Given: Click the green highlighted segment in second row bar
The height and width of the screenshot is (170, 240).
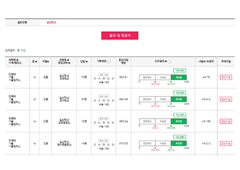Looking at the screenshot, I should click(x=178, y=99).
